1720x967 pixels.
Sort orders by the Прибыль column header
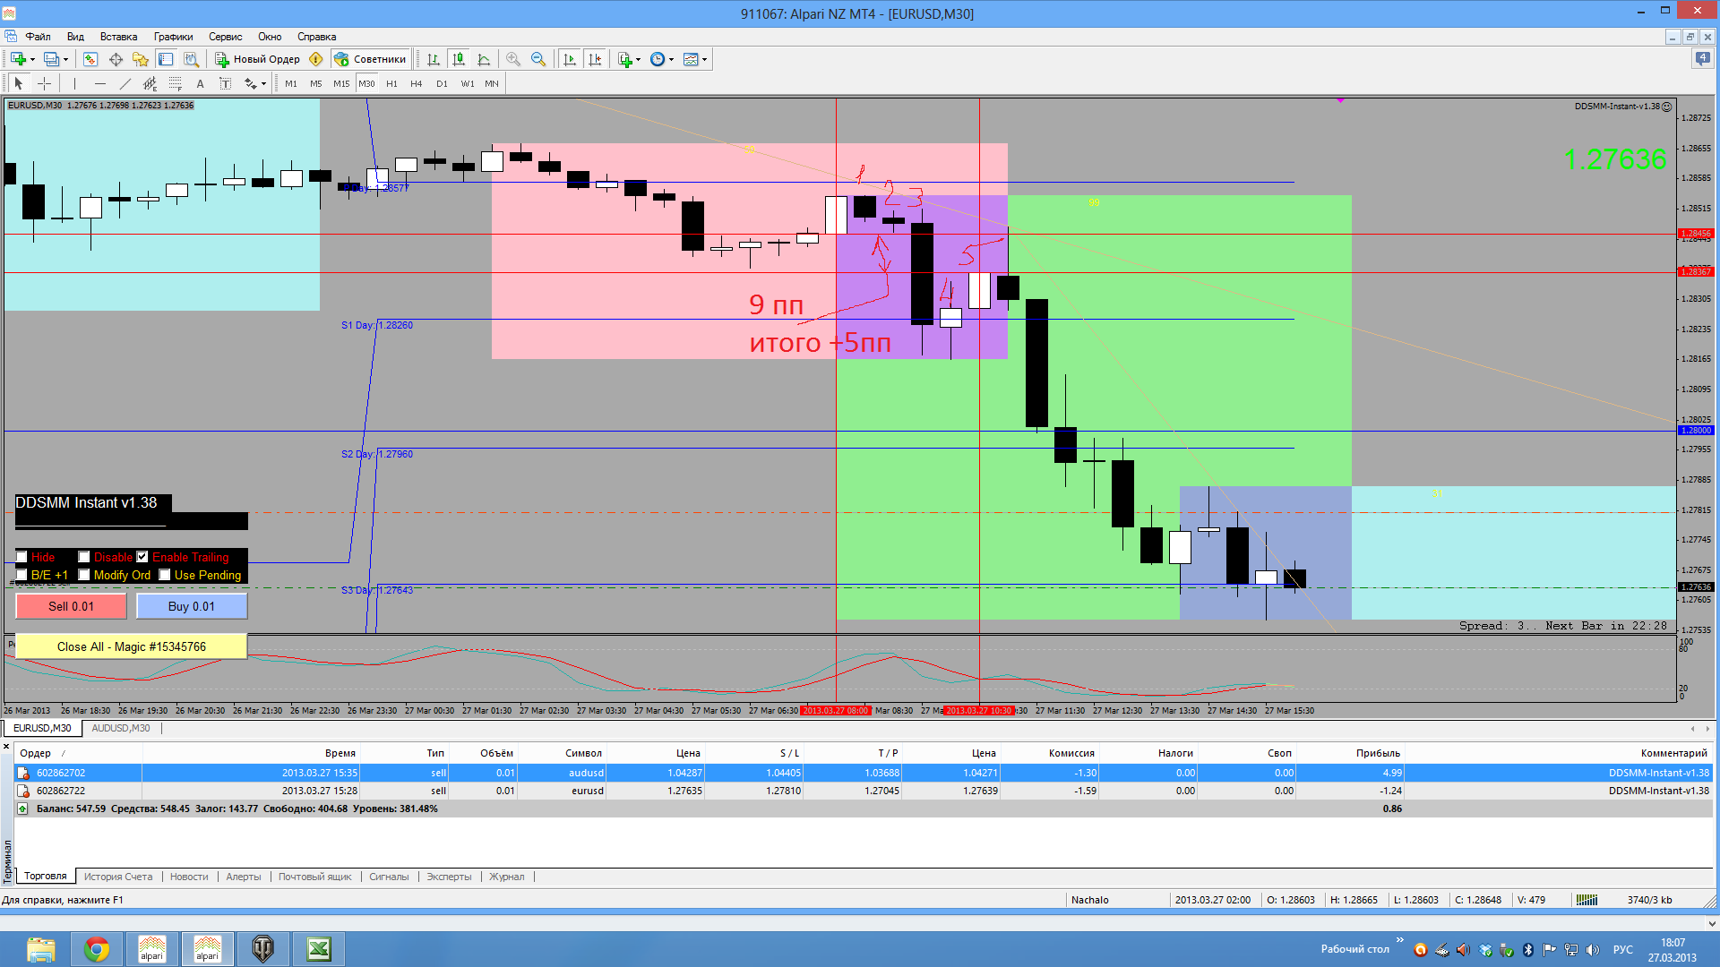(x=1378, y=753)
